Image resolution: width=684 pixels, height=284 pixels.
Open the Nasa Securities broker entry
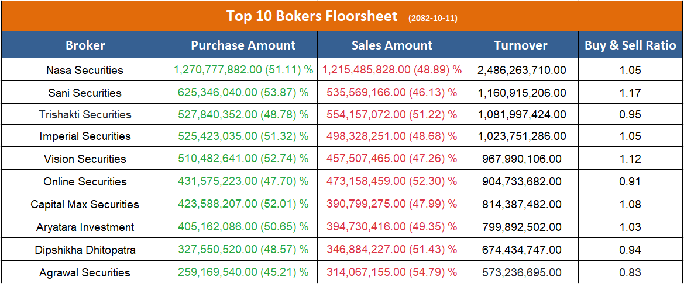[85, 71]
